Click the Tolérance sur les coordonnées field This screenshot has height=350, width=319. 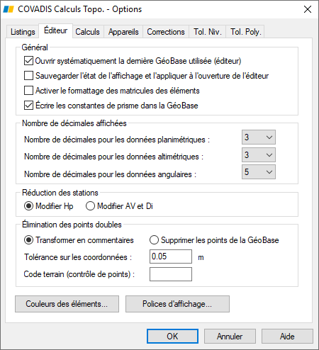171,256
